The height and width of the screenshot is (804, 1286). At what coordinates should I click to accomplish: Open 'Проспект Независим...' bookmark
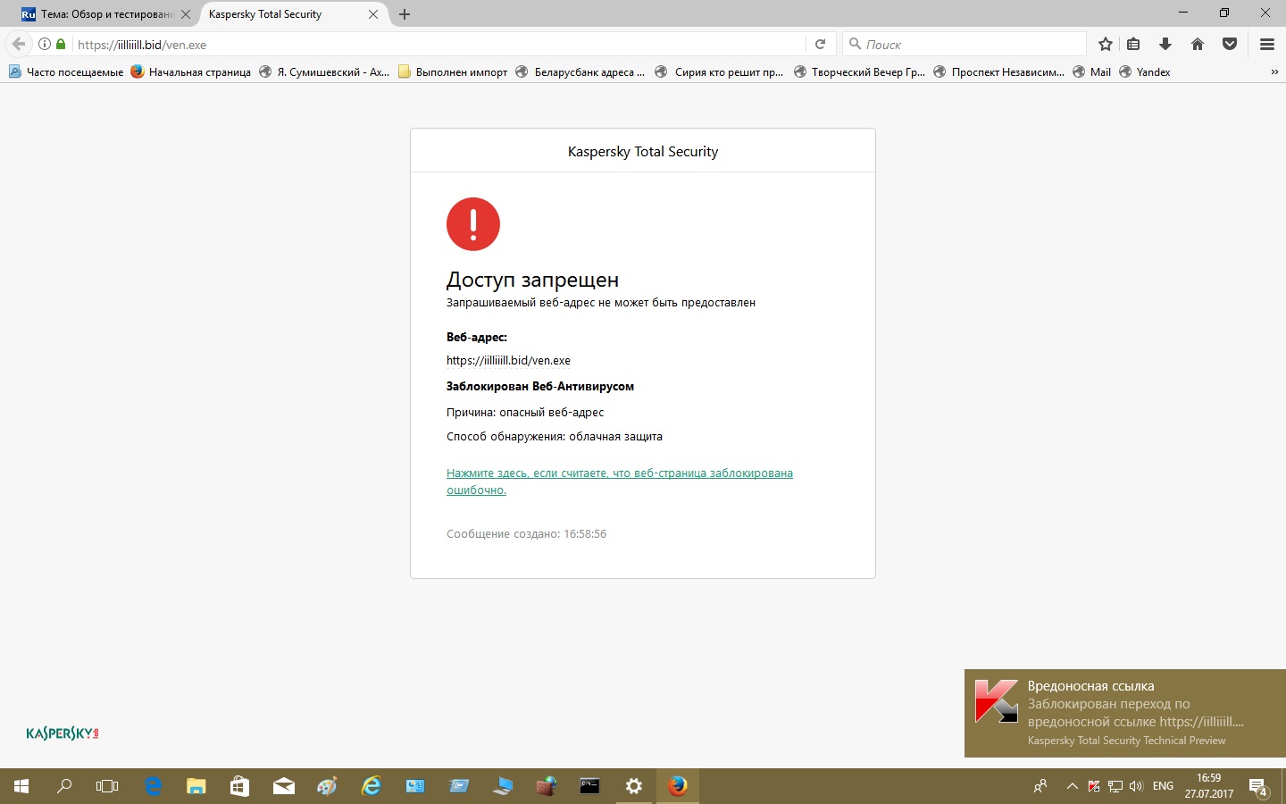(999, 72)
